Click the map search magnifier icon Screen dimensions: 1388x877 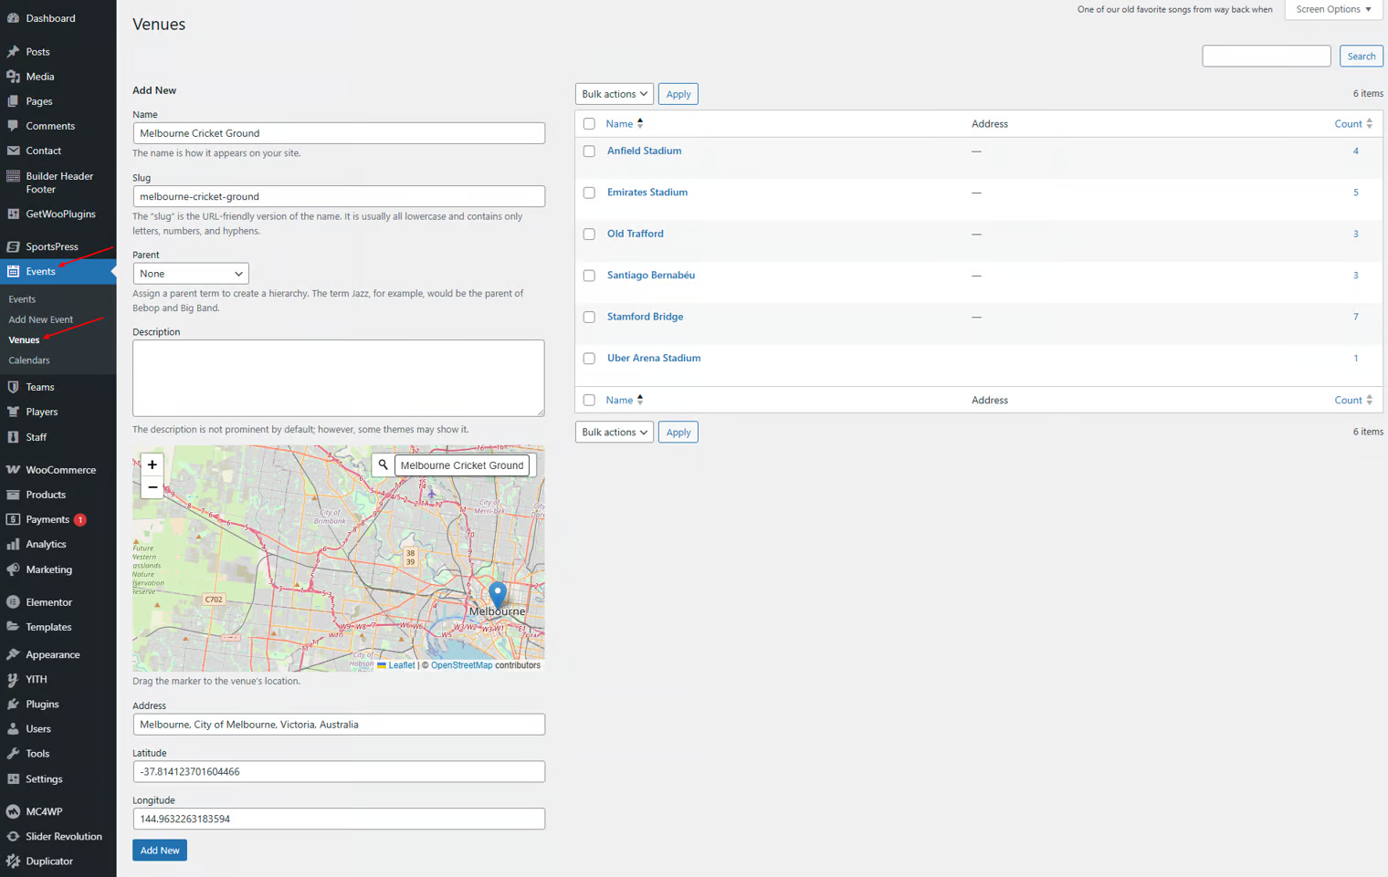click(x=384, y=465)
